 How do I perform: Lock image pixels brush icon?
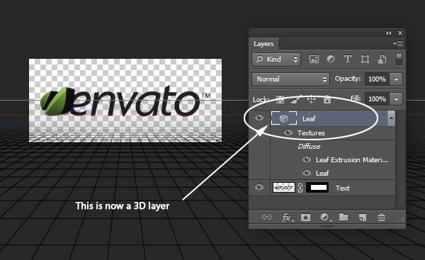point(295,99)
